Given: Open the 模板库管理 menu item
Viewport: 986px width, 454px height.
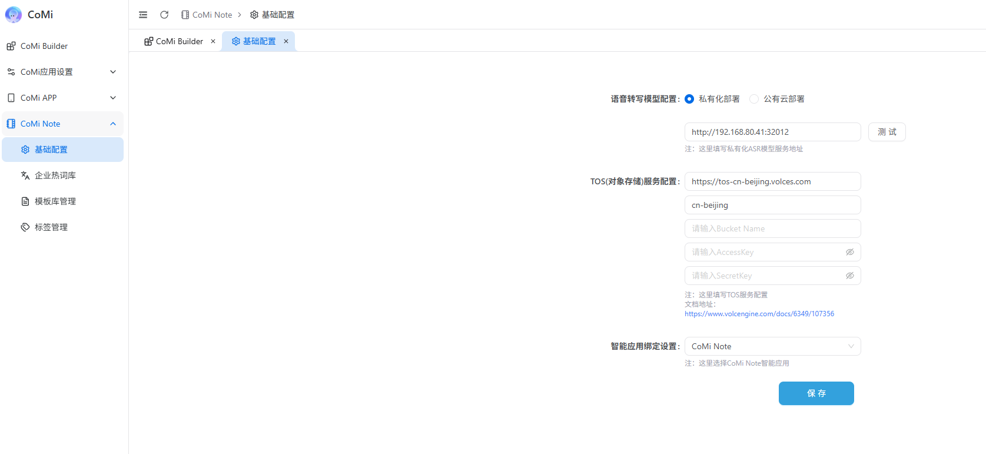Looking at the screenshot, I should pyautogui.click(x=63, y=201).
